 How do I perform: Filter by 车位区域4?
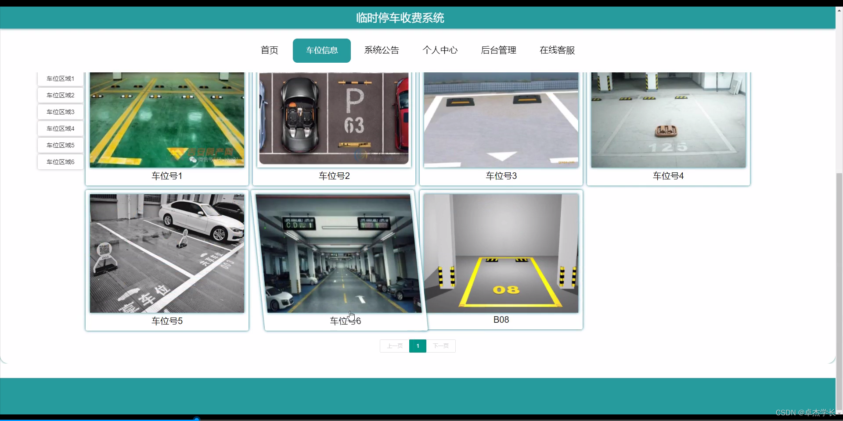[x=61, y=128]
